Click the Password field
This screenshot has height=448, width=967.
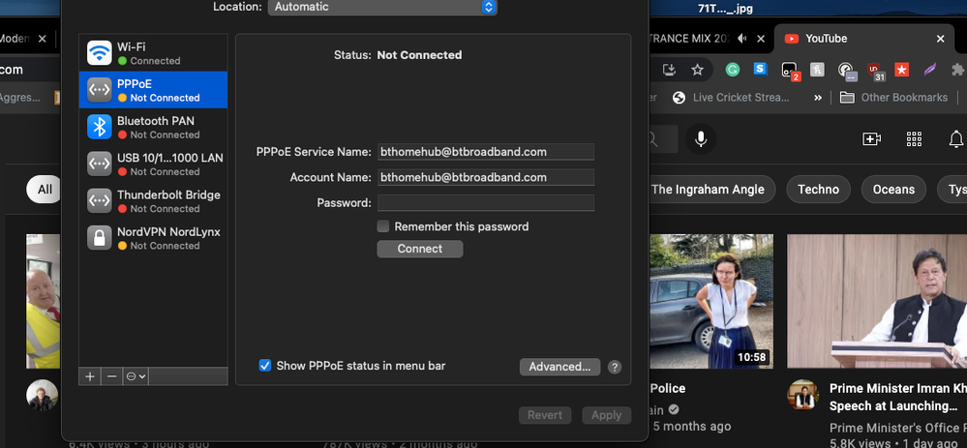point(486,203)
